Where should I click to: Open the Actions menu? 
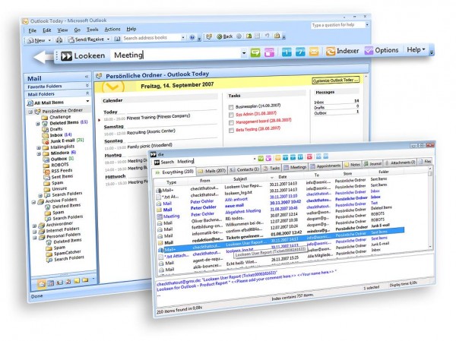112,29
